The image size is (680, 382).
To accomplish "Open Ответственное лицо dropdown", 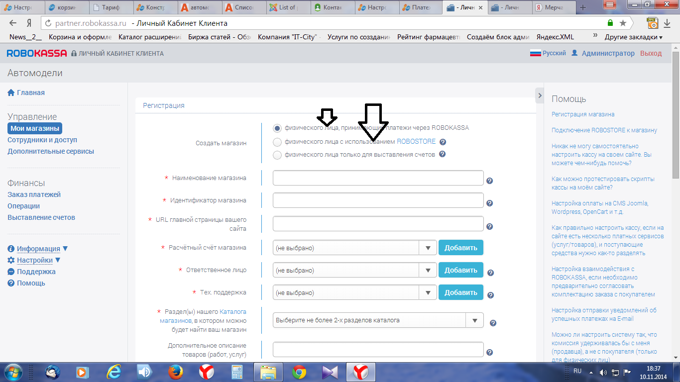I will (x=354, y=270).
